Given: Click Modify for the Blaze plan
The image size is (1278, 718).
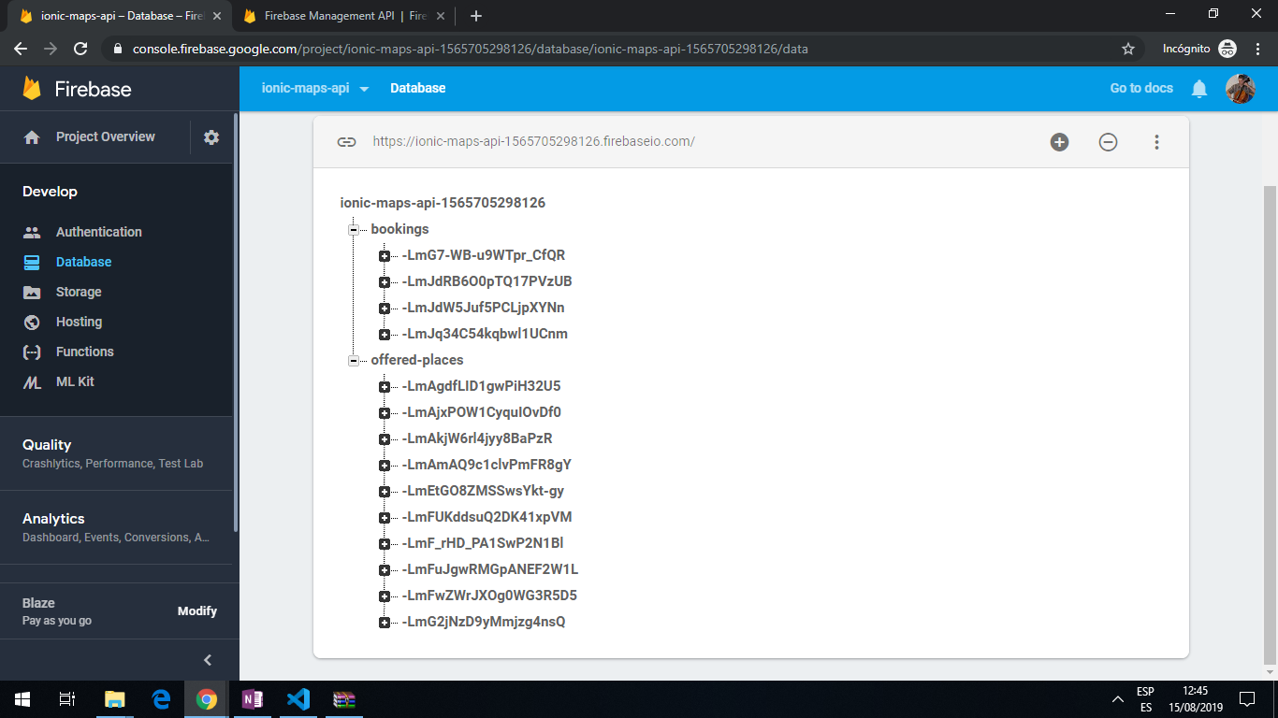Looking at the screenshot, I should pos(197,611).
